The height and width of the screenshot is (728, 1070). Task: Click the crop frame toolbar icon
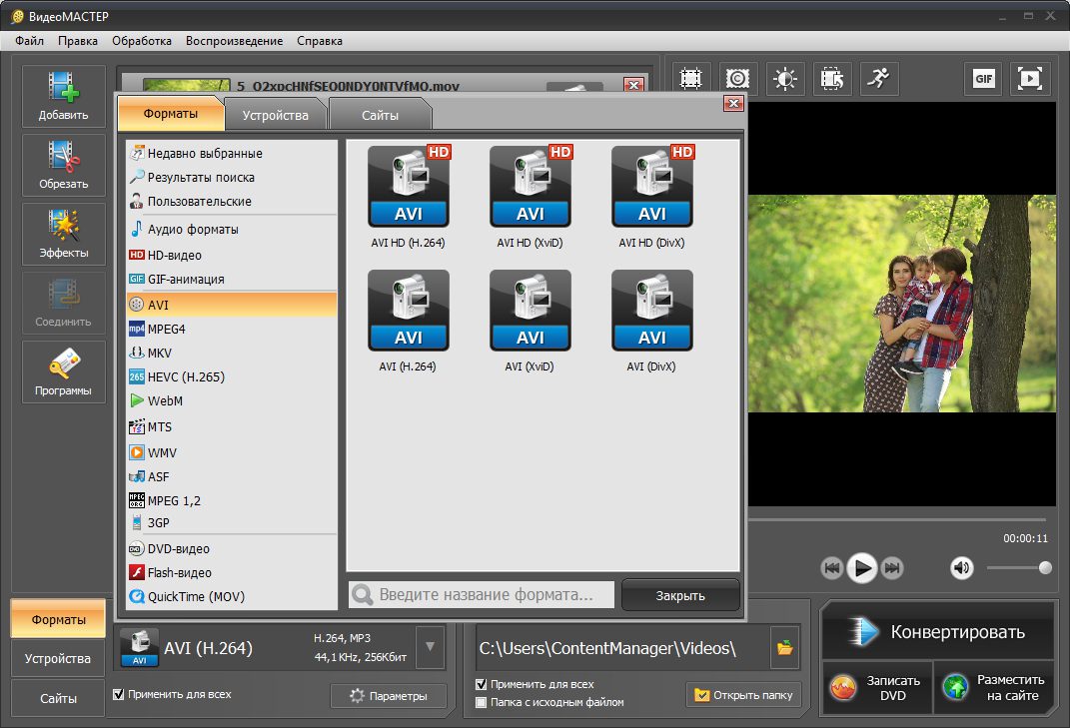coord(690,79)
